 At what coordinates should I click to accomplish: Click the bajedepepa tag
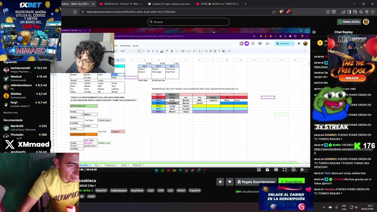click(119, 191)
